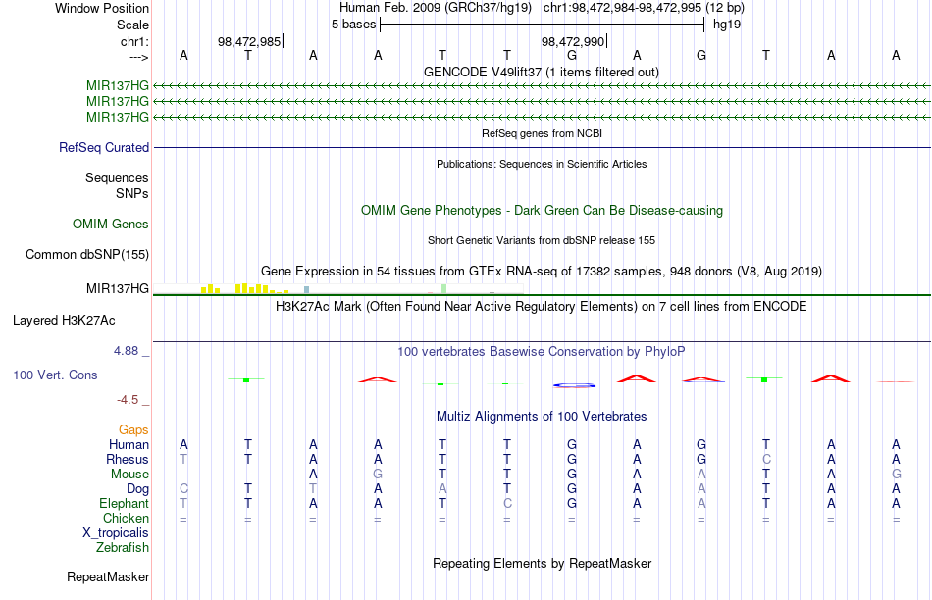Click the Layered H3K27Ac track label

coord(64,321)
